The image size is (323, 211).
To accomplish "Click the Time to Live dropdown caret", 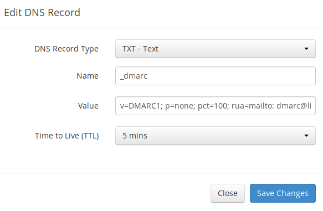I will pos(306,136).
